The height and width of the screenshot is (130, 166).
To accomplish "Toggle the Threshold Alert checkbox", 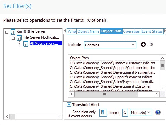I will 69,105.
